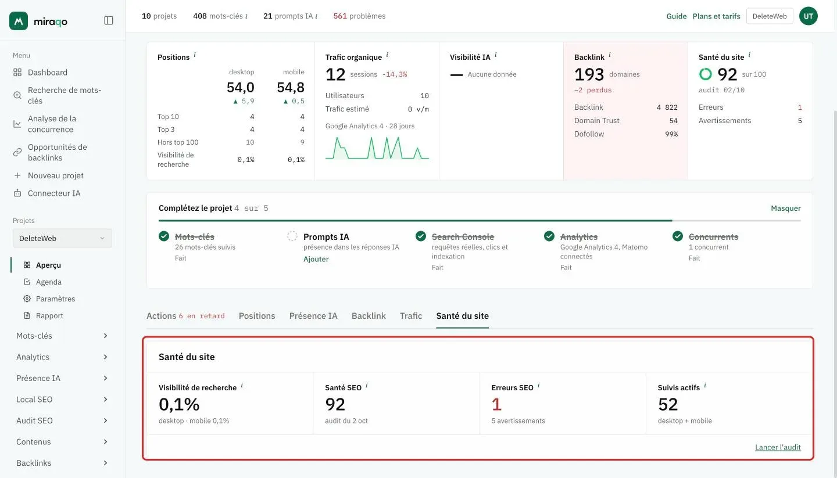837x478 pixels.
Task: Click the Analyse de la concurrence chart icon
Action: [17, 124]
